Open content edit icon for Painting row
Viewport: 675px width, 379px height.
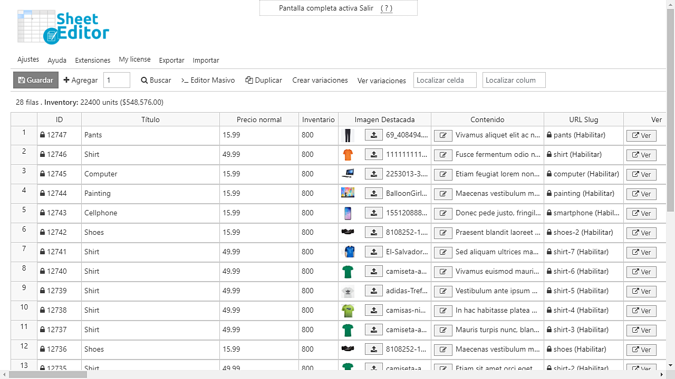[x=443, y=194]
